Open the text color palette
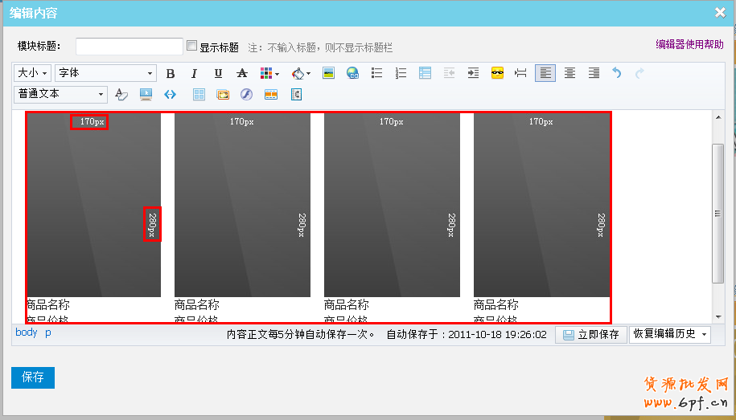Viewport: 736px width, 420px height. (x=269, y=73)
